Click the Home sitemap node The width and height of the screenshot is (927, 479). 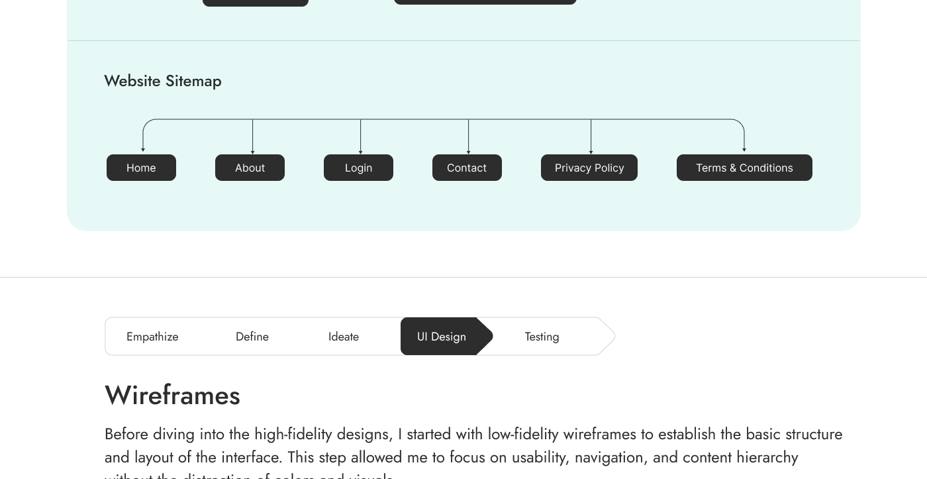[141, 168]
